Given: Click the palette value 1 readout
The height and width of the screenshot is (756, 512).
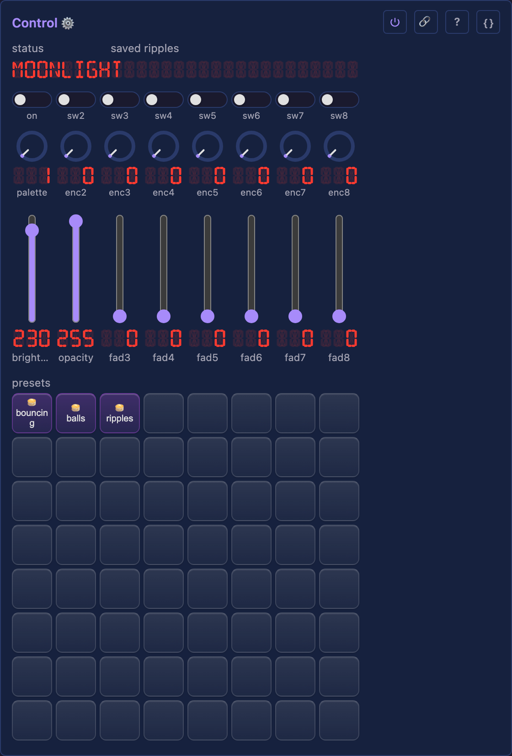Looking at the screenshot, I should [x=32, y=176].
